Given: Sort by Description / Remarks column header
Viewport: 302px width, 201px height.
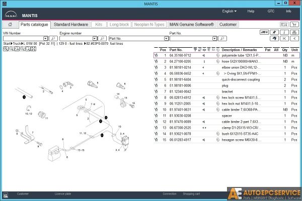Looking at the screenshot, I should pyautogui.click(x=239, y=50).
